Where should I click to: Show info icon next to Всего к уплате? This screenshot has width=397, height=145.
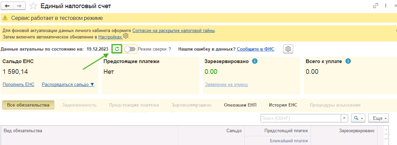click(x=348, y=61)
